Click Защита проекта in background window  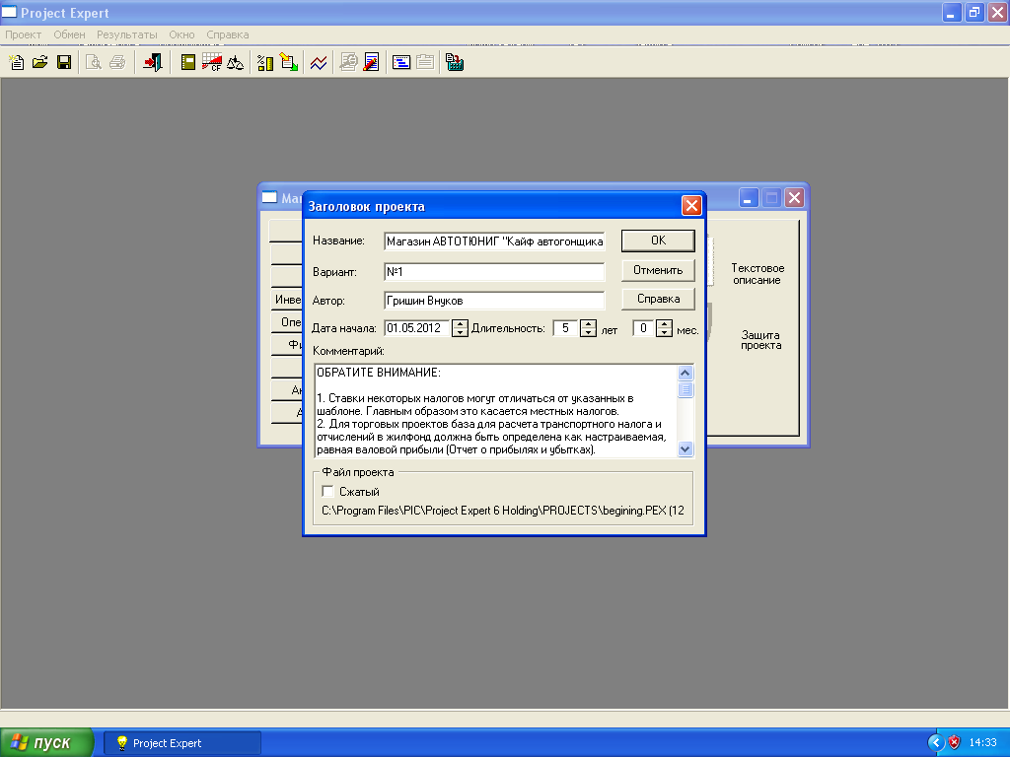[x=760, y=340]
